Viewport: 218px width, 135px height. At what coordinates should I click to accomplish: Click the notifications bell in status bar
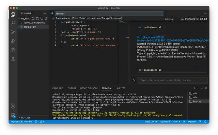(x=205, y=122)
